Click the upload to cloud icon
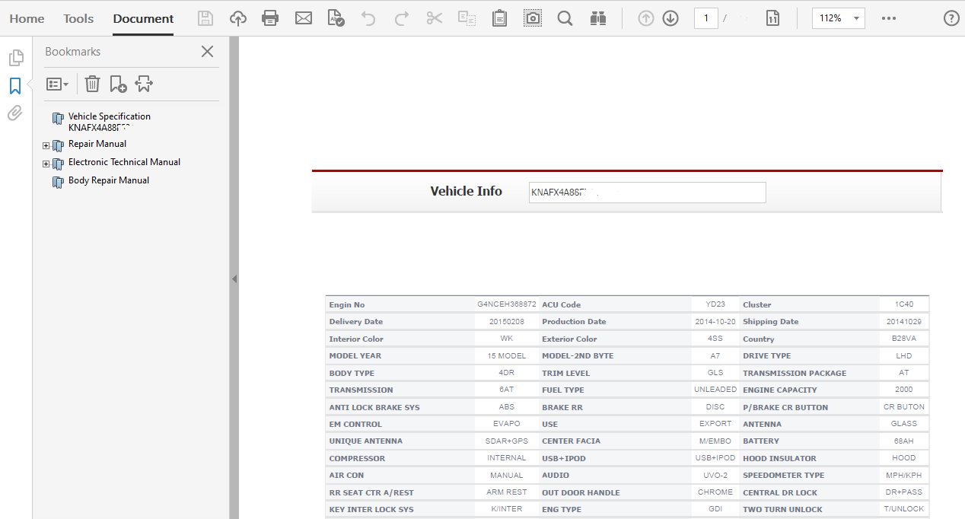Image resolution: width=965 pixels, height=519 pixels. [238, 18]
